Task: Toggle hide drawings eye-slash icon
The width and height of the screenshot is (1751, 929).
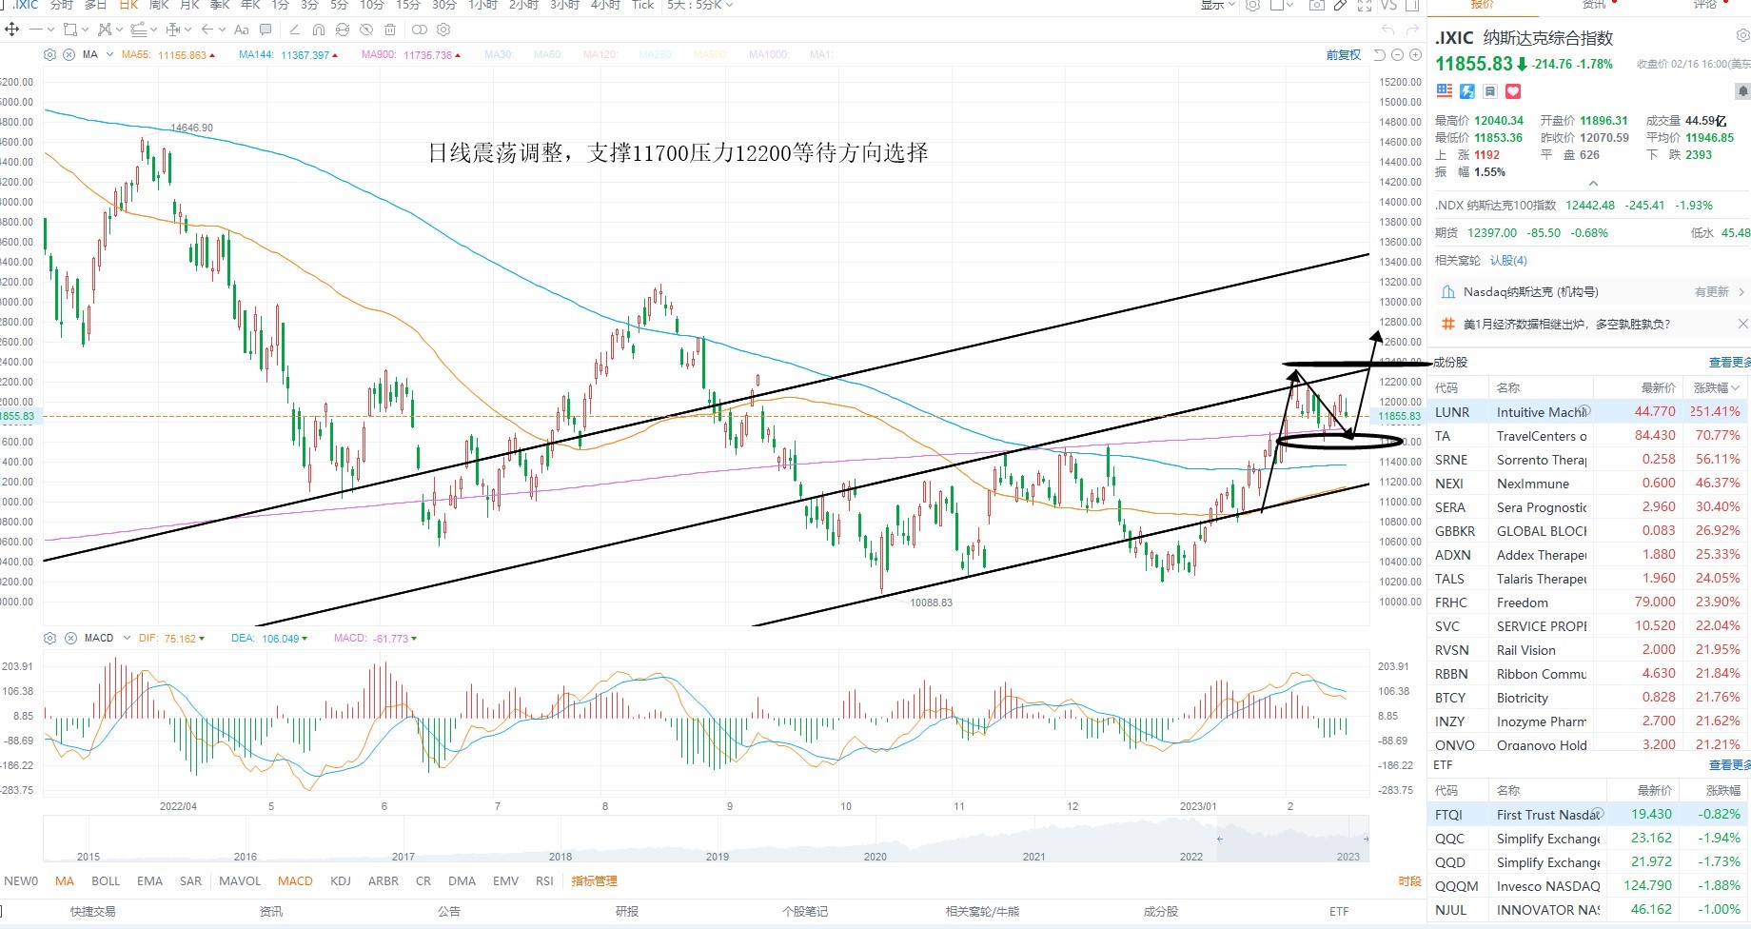Action: click(366, 30)
